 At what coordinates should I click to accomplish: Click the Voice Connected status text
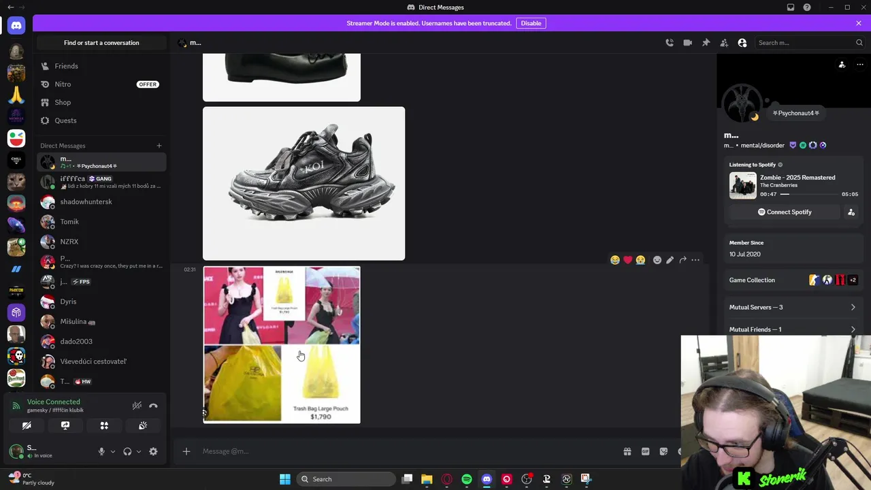54,402
